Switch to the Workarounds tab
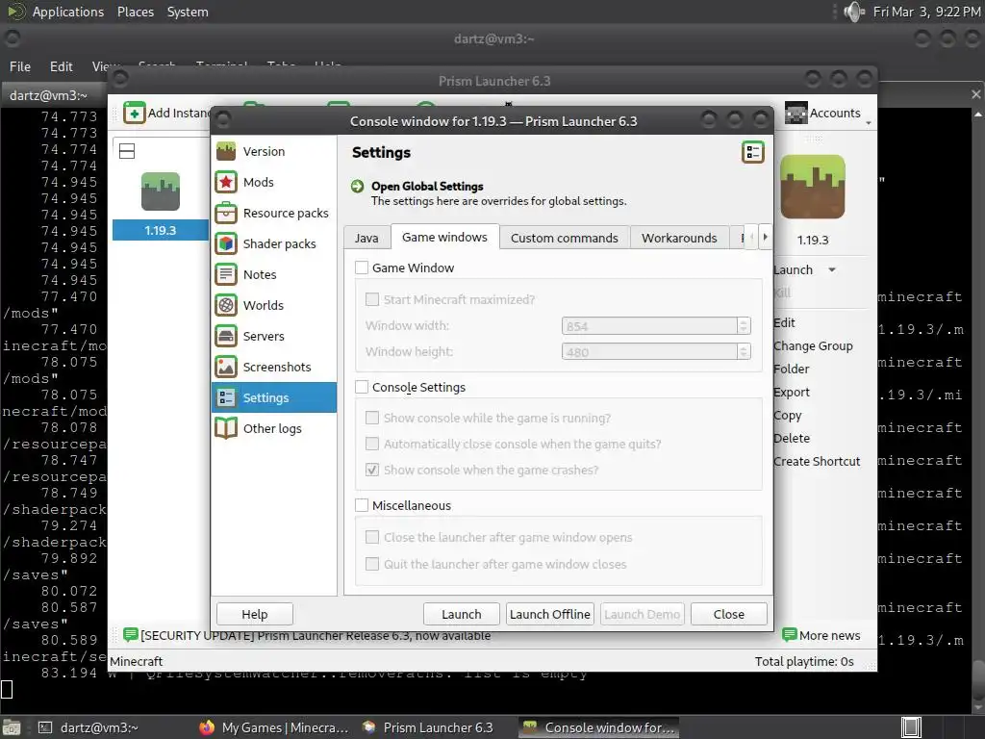The height and width of the screenshot is (739, 985). pos(679,239)
